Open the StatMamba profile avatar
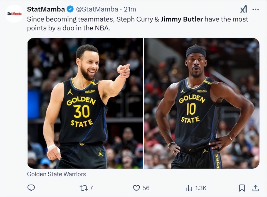 14,14
